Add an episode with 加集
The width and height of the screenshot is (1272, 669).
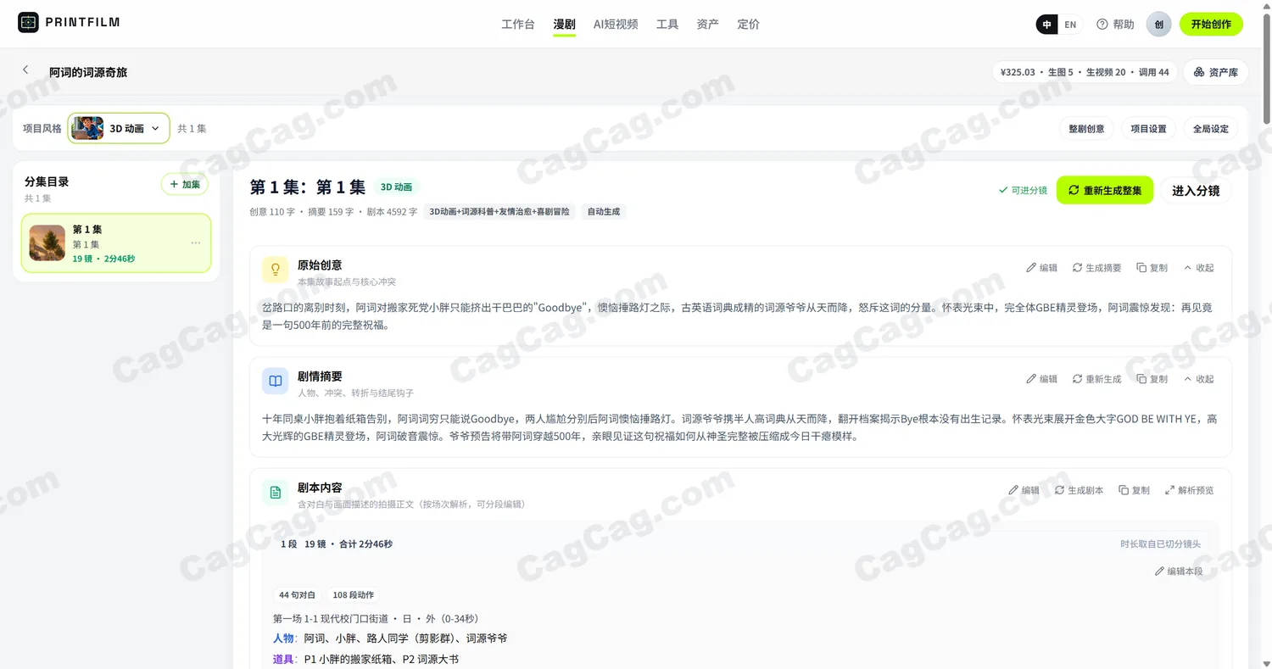185,184
